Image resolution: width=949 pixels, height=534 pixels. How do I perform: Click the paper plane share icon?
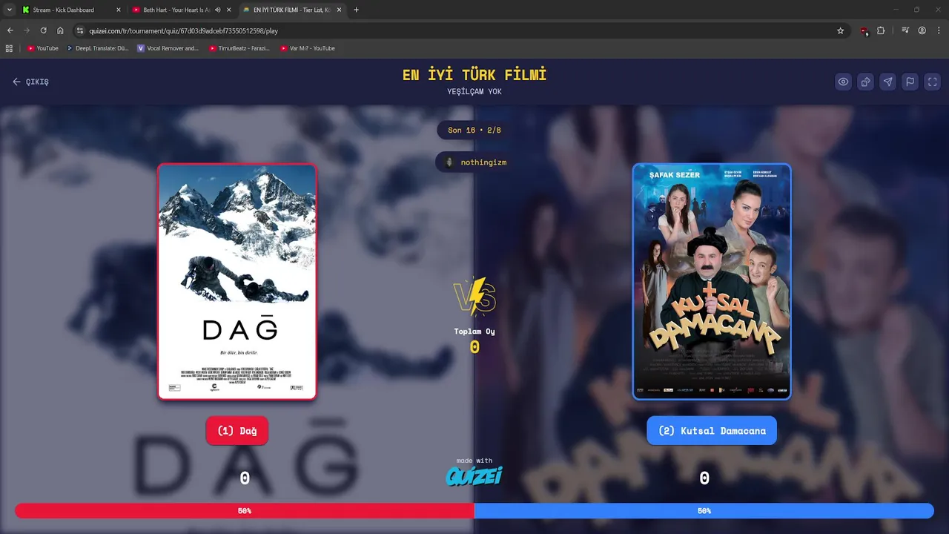pyautogui.click(x=887, y=82)
